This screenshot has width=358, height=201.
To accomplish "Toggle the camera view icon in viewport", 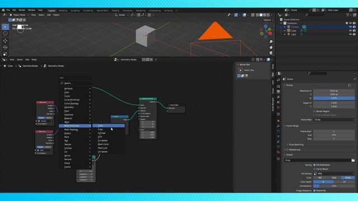I will [271, 52].
